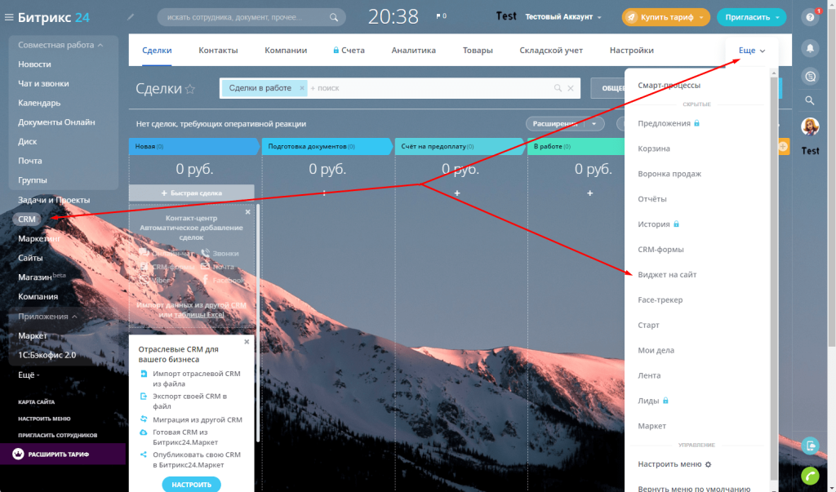Switch to the Контакты tab
Screen dimensions: 836x492
pyautogui.click(x=218, y=51)
